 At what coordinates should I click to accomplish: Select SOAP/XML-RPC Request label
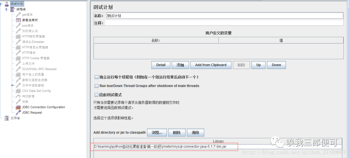click(39, 69)
